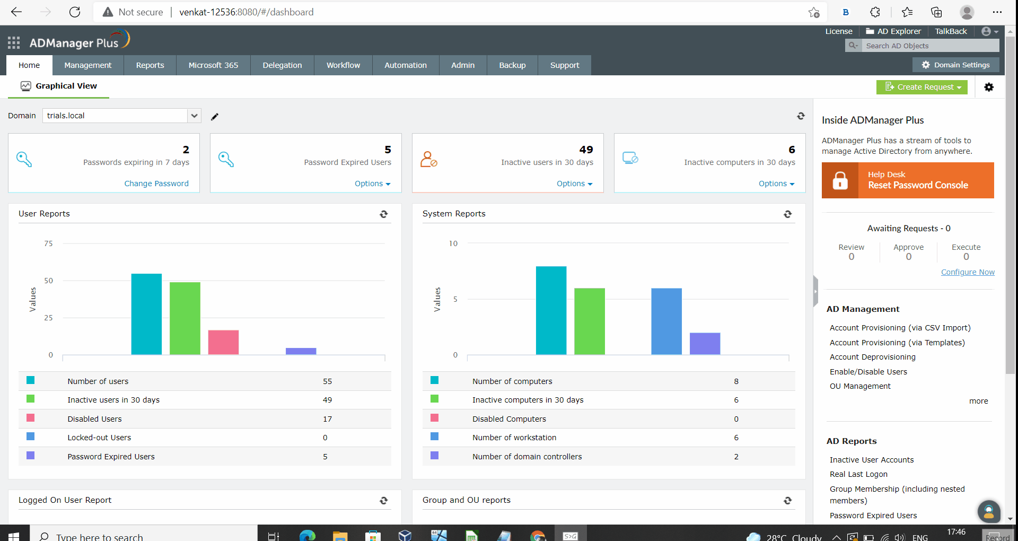Edit domain with the pencil icon
Image resolution: width=1018 pixels, height=541 pixels.
(215, 117)
